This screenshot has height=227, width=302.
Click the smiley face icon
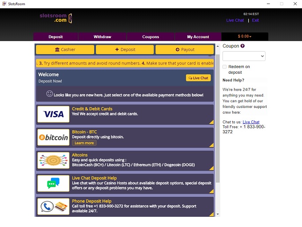[49, 94]
